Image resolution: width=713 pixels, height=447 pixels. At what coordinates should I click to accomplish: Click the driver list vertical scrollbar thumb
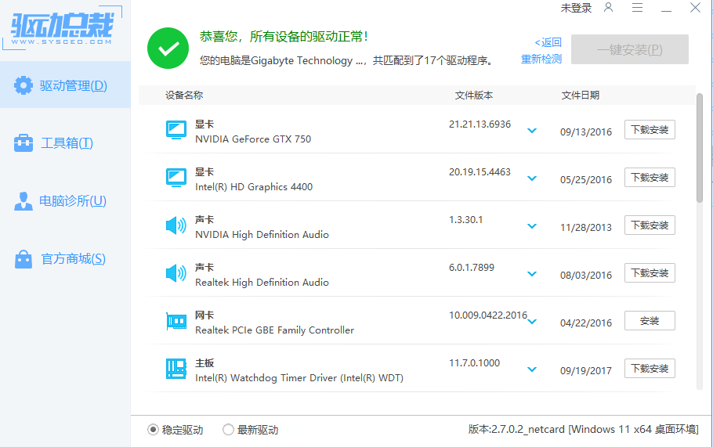click(x=700, y=148)
